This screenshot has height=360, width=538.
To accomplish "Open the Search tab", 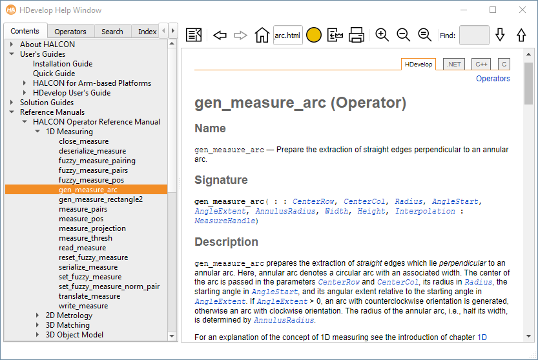I will (112, 32).
